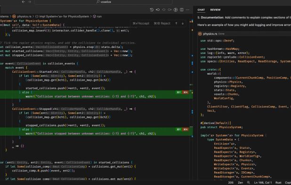Navigate forward with the right arrow
The image size is (291, 185).
(x=30, y=2)
